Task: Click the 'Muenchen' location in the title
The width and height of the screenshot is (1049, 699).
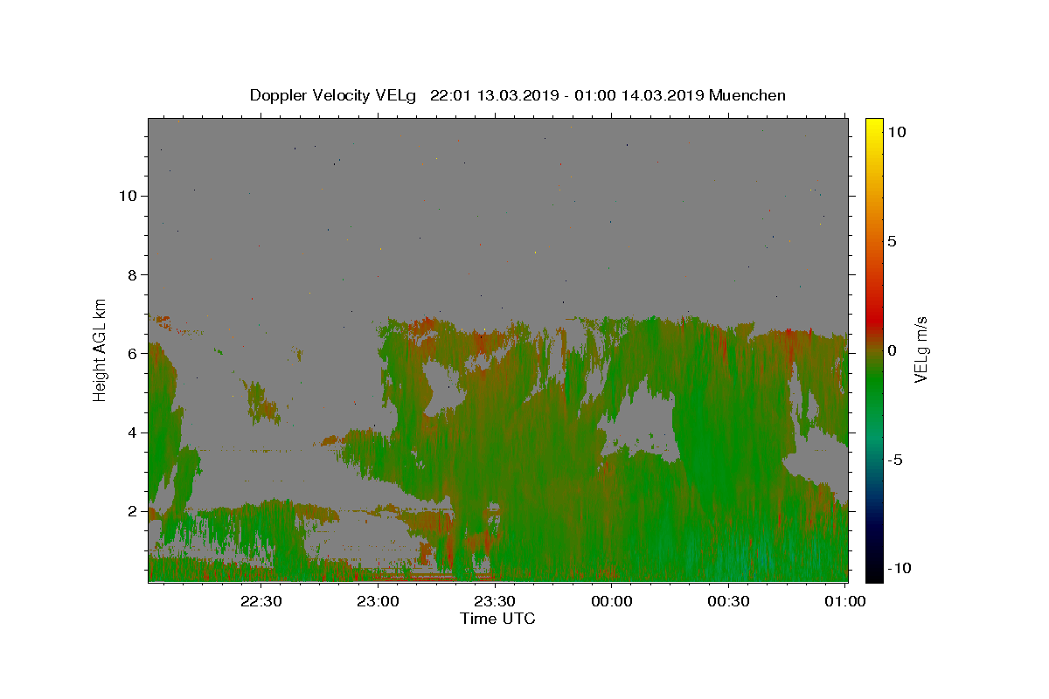Action: [x=747, y=95]
